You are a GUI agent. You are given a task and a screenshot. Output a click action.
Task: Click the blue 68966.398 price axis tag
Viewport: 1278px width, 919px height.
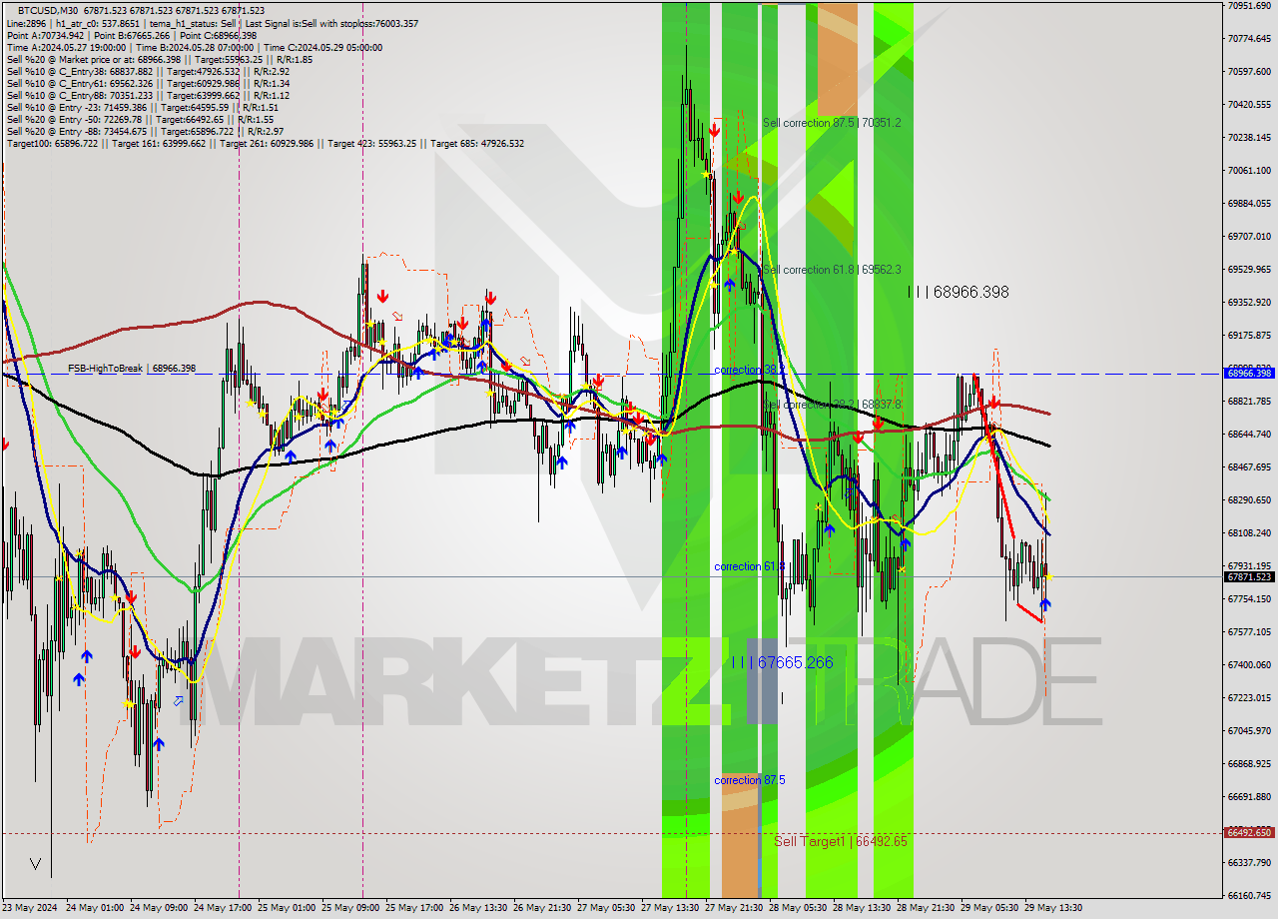1249,373
